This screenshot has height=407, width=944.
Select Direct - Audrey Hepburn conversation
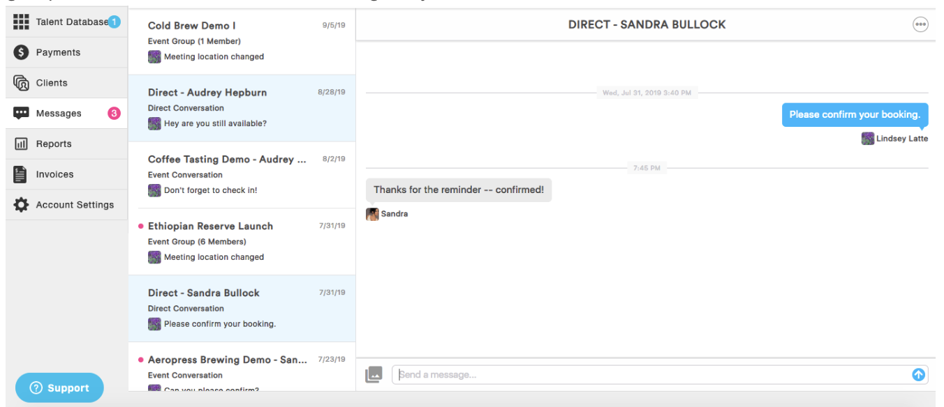click(x=242, y=108)
